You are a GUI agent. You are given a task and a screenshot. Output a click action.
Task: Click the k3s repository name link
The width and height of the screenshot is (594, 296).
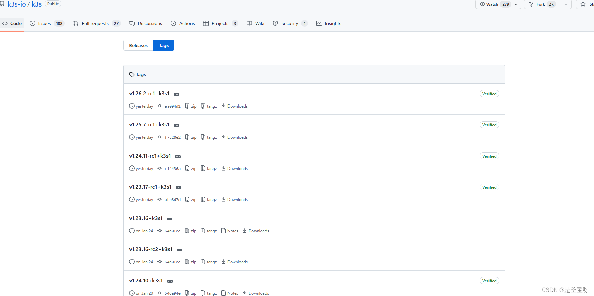37,4
